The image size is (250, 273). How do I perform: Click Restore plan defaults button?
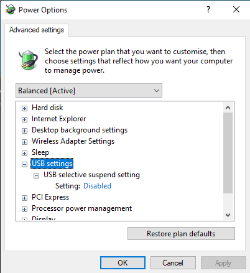pyautogui.click(x=181, y=234)
